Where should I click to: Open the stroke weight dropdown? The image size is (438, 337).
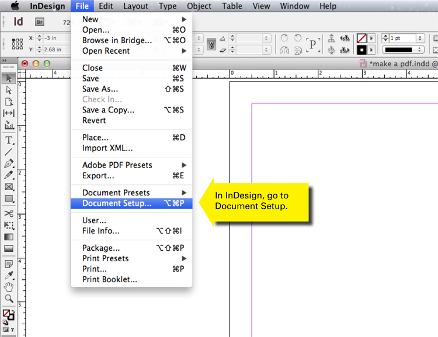[420, 38]
